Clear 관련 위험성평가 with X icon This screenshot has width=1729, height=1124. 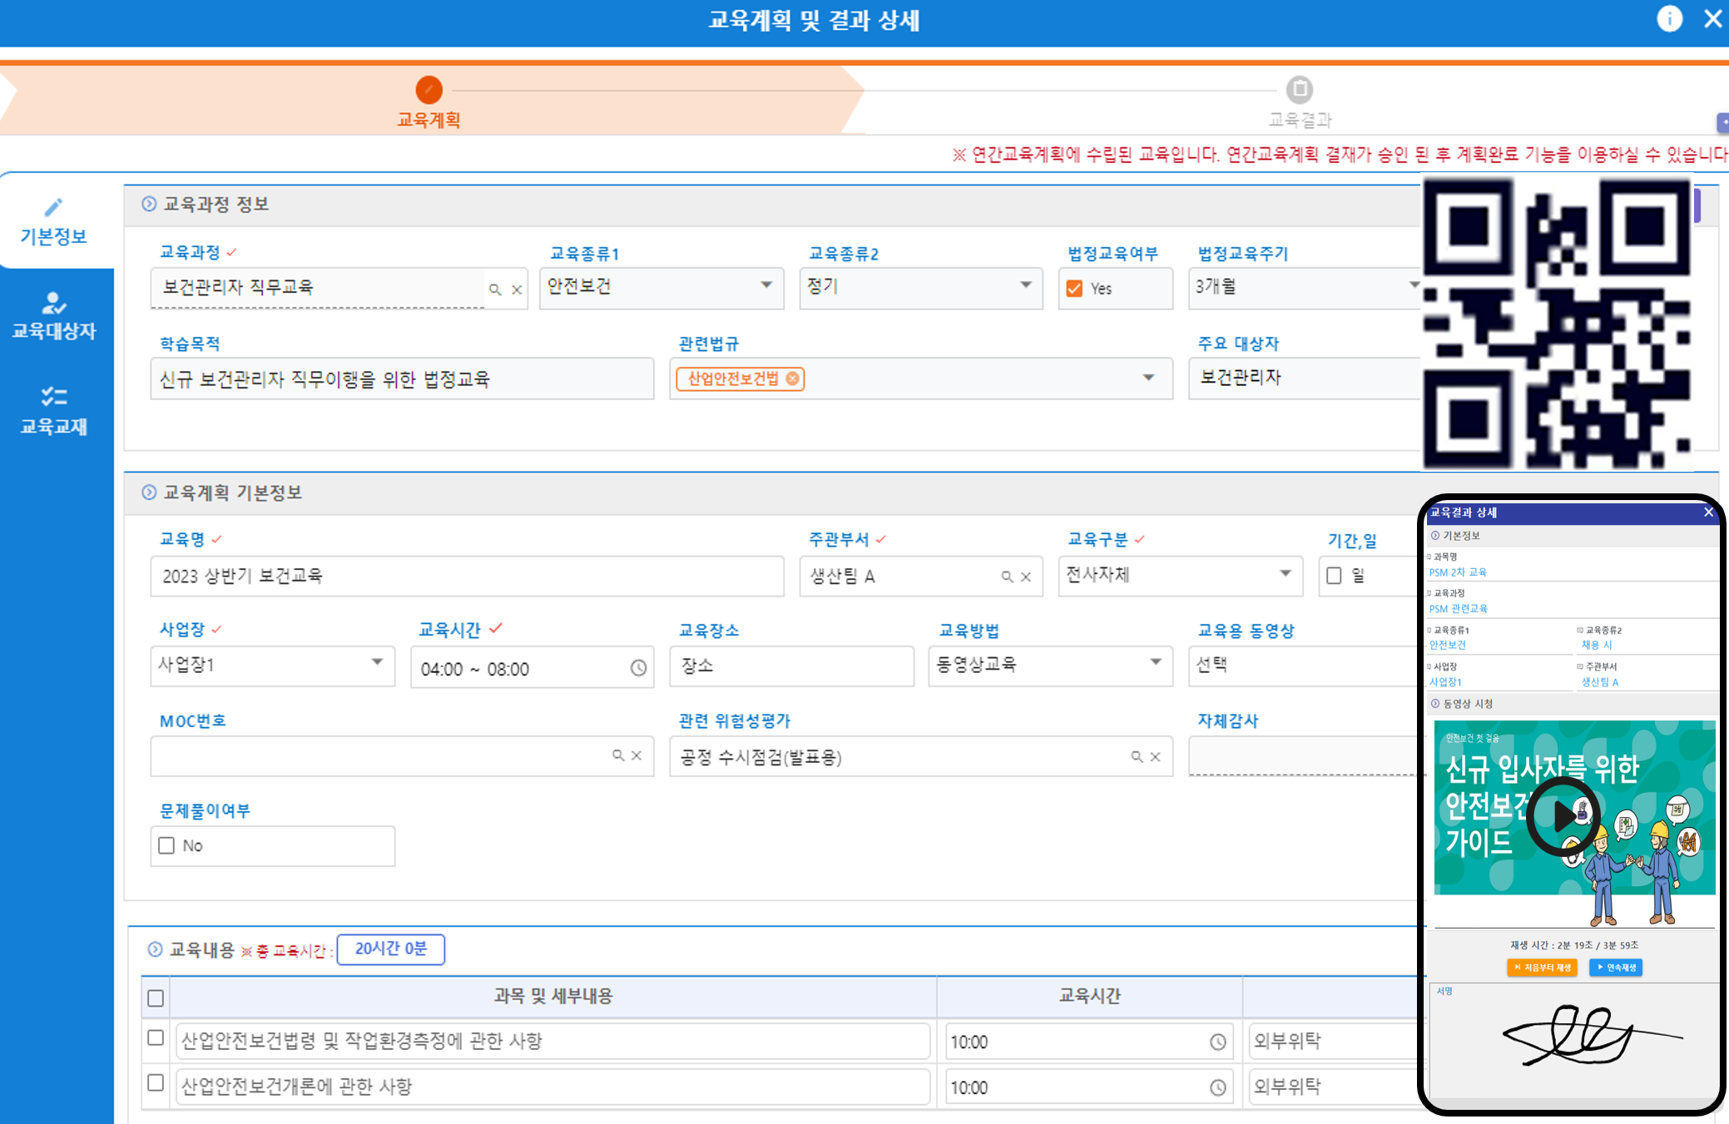pos(1155,757)
